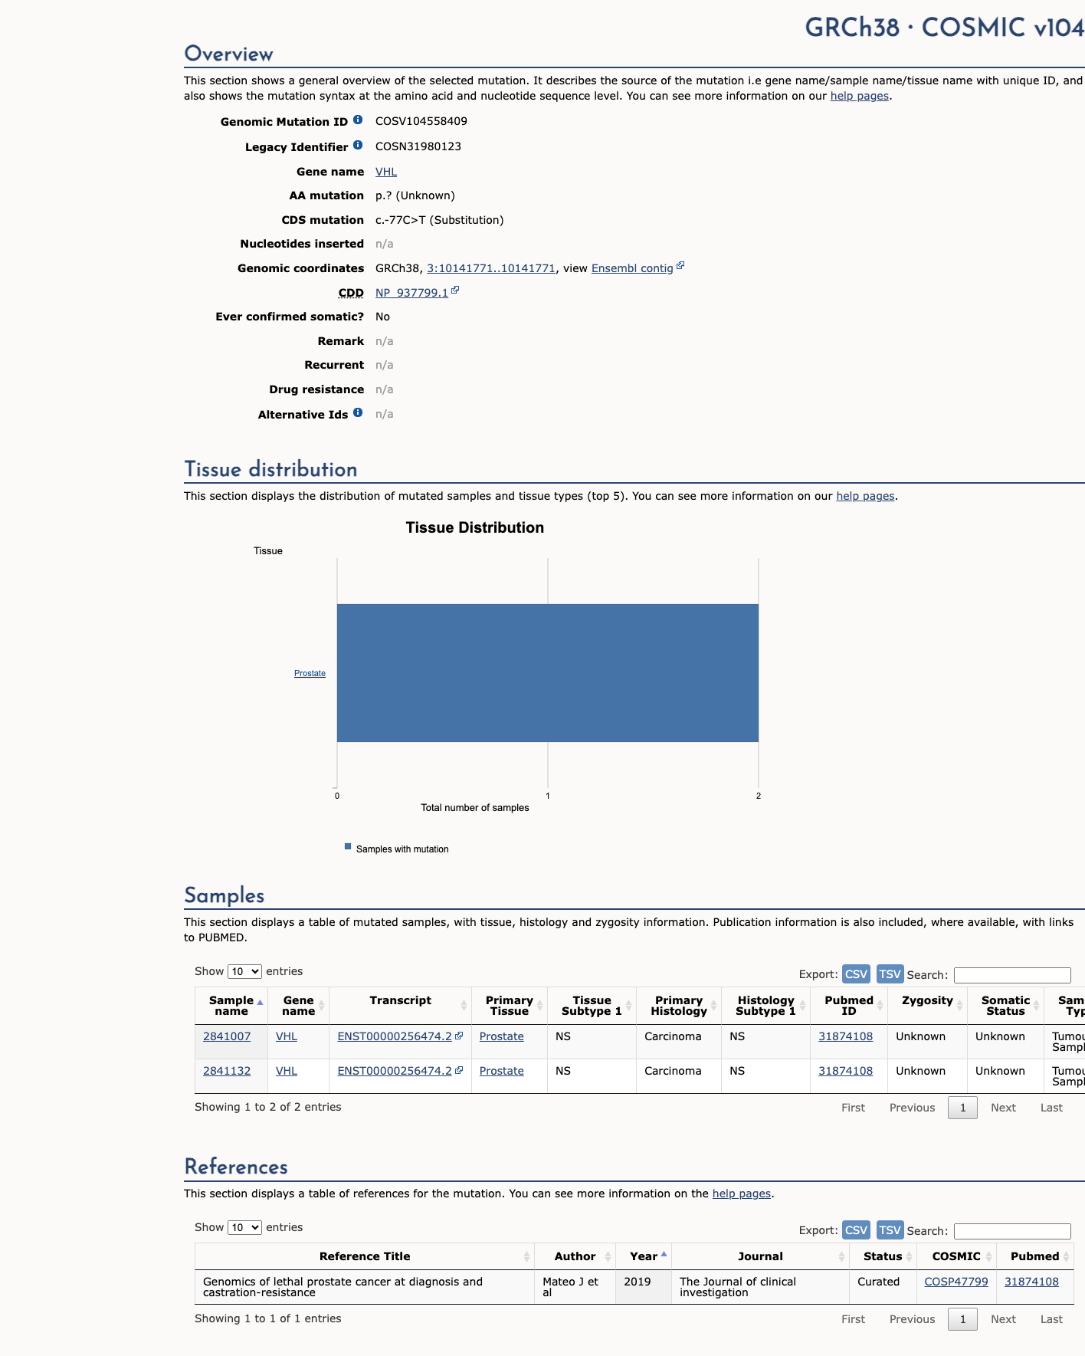Export the References table as TSV
Image resolution: width=1085 pixels, height=1356 pixels.
point(890,1230)
